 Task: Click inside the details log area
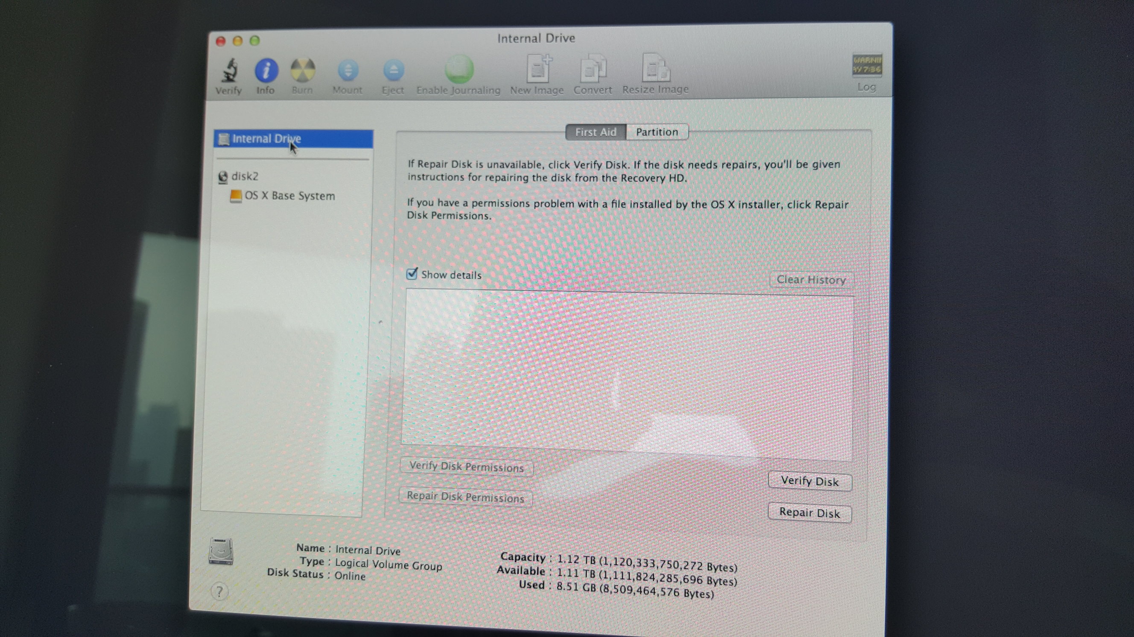point(628,374)
